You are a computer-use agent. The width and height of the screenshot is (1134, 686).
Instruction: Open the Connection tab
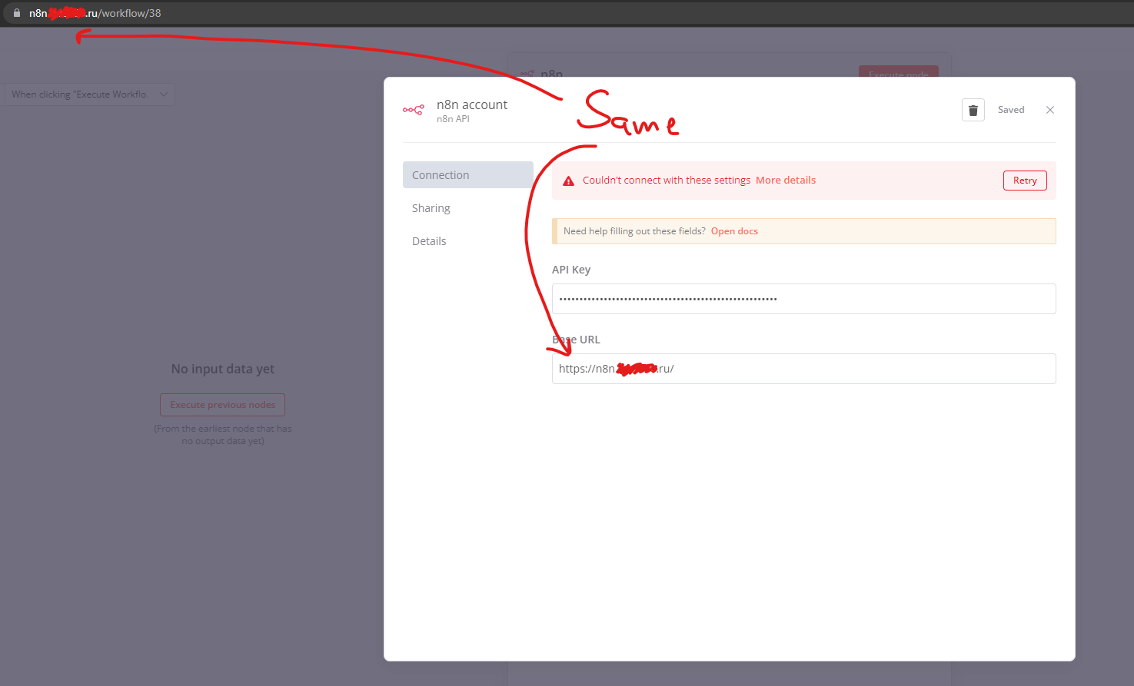click(468, 175)
